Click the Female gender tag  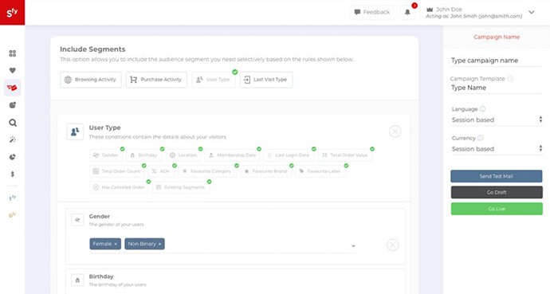pyautogui.click(x=105, y=244)
